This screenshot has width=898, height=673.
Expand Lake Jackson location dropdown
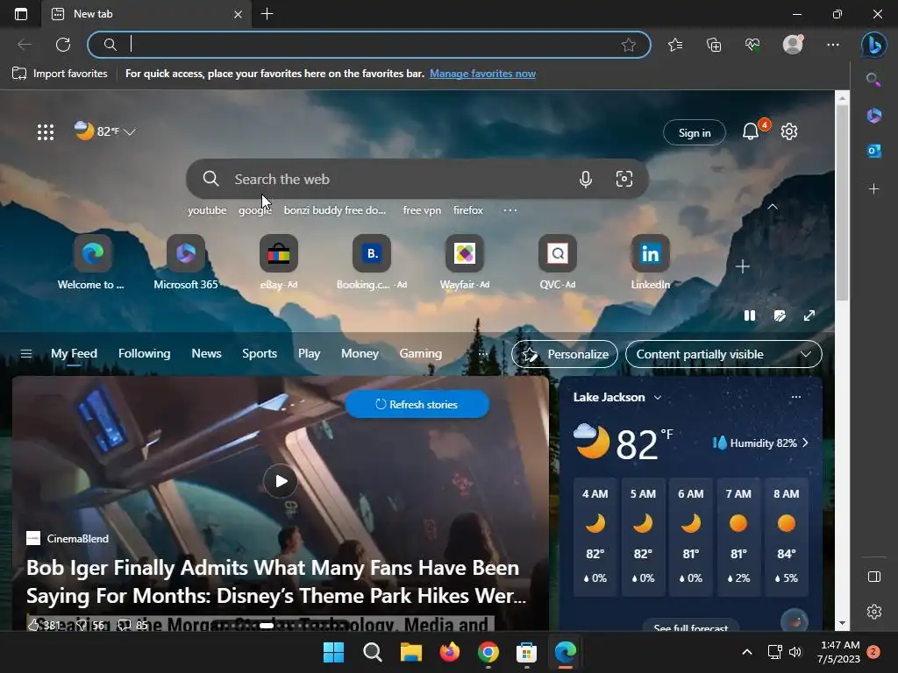[658, 397]
